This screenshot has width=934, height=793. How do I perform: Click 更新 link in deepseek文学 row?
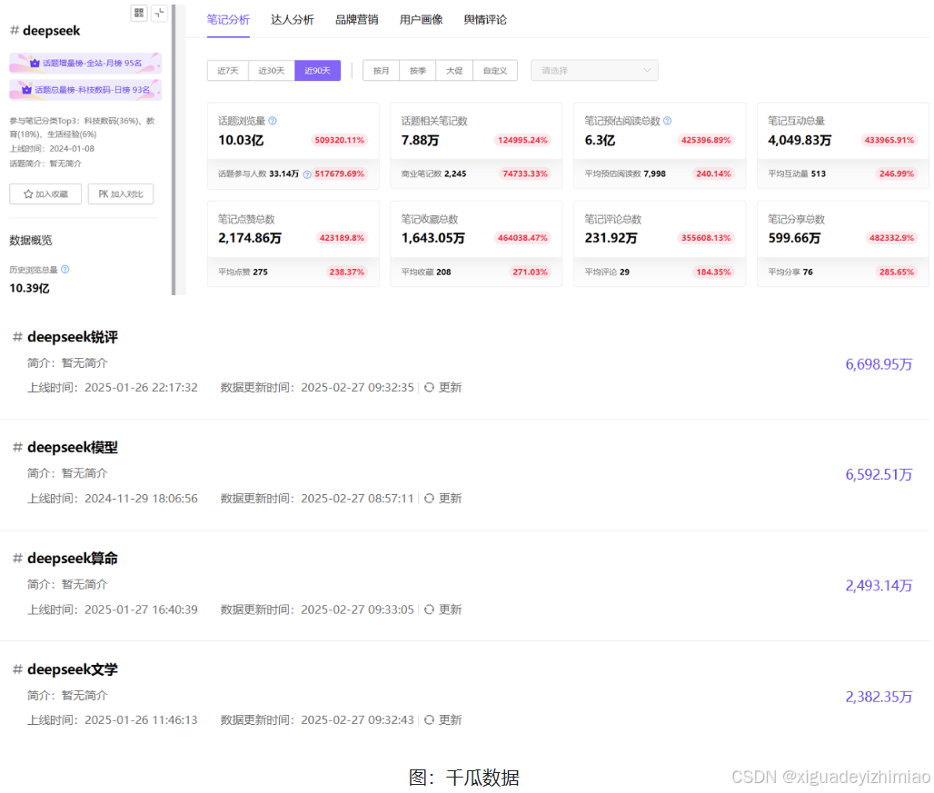coord(451,719)
